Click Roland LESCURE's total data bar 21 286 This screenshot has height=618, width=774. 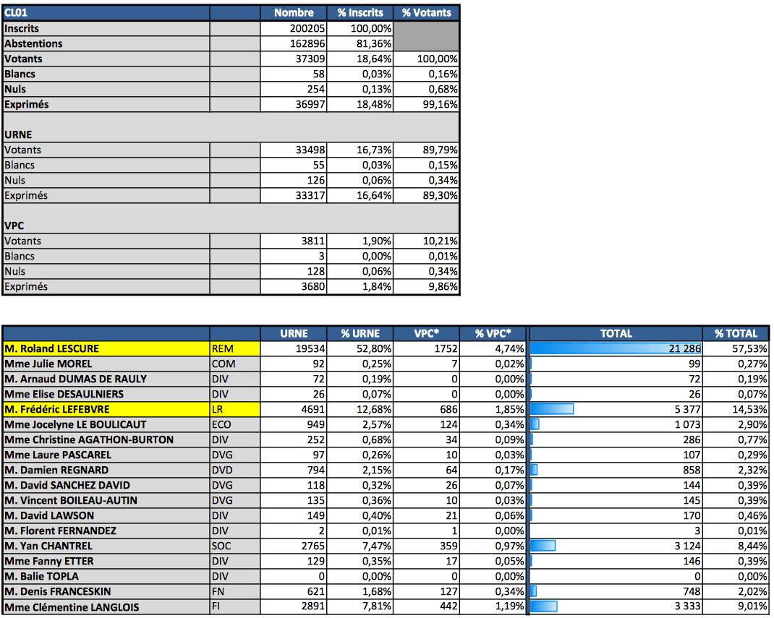point(616,348)
